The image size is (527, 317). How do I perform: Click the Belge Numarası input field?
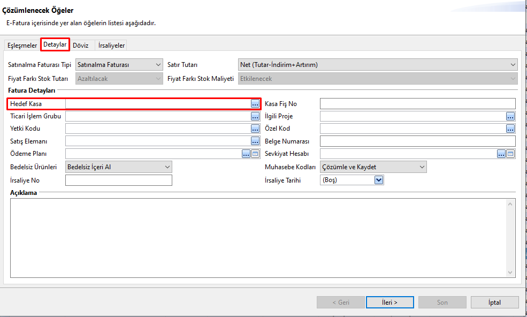417,141
